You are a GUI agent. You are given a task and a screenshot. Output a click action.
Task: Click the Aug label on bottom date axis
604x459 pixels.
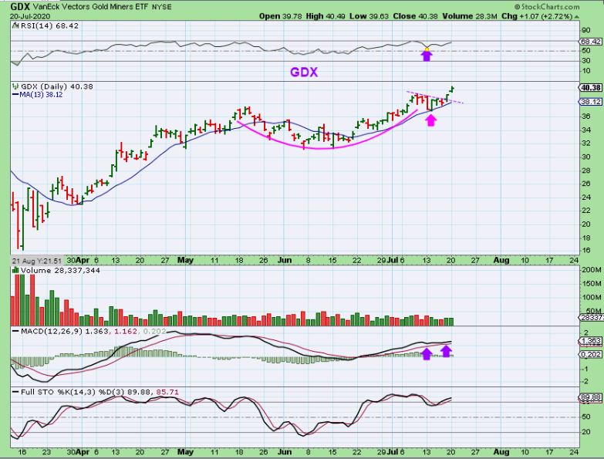(x=501, y=451)
